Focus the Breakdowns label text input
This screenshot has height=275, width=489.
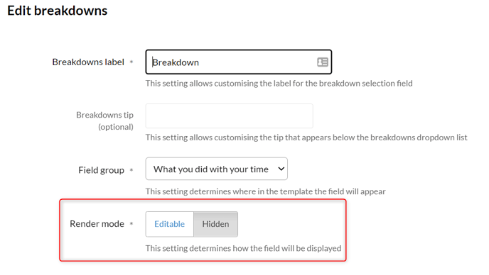[x=239, y=62]
